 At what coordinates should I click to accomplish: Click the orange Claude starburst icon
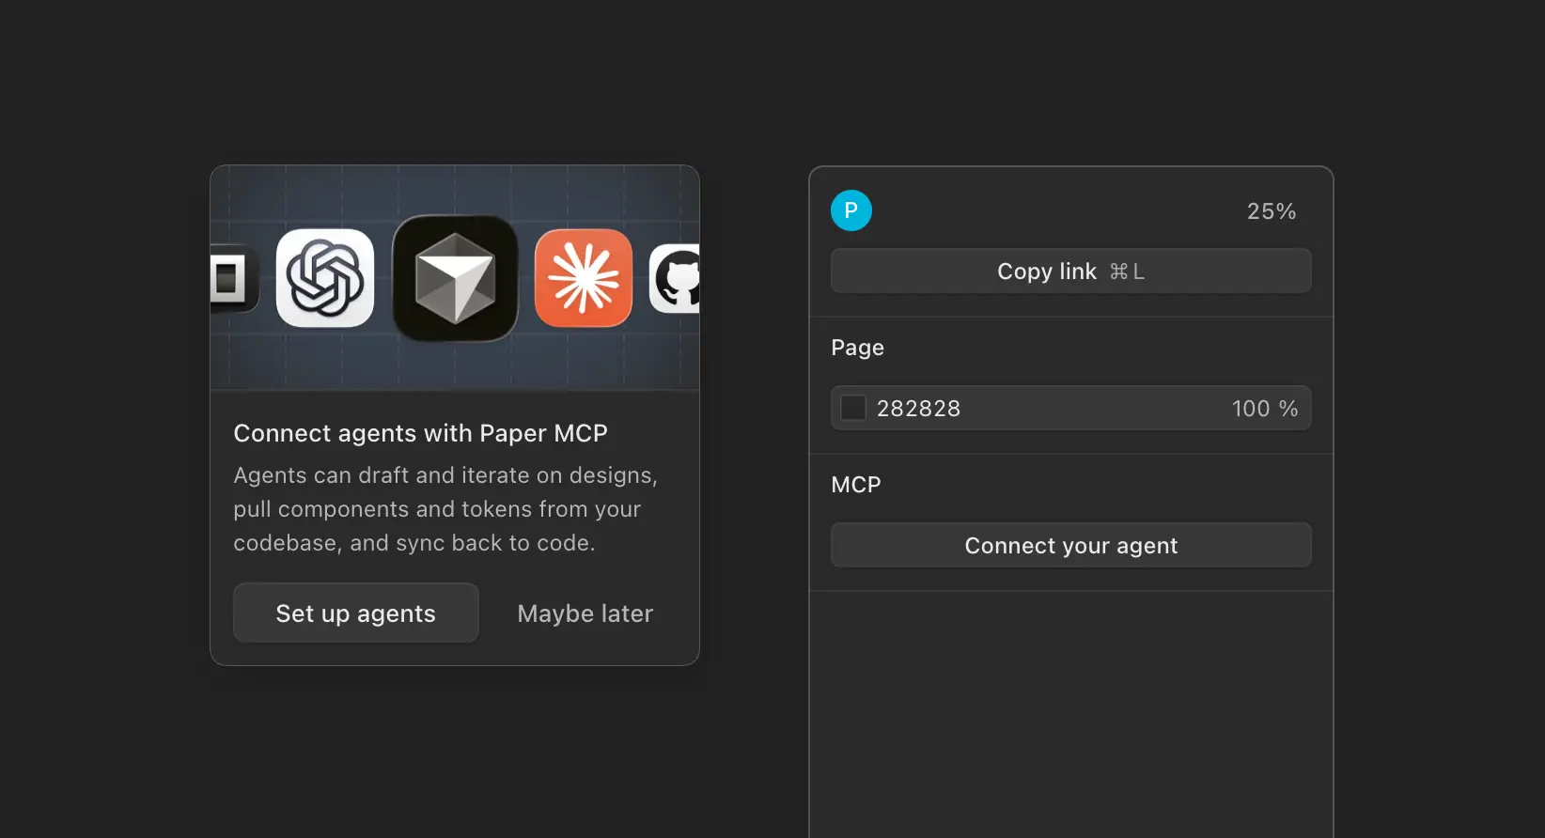pyautogui.click(x=584, y=278)
